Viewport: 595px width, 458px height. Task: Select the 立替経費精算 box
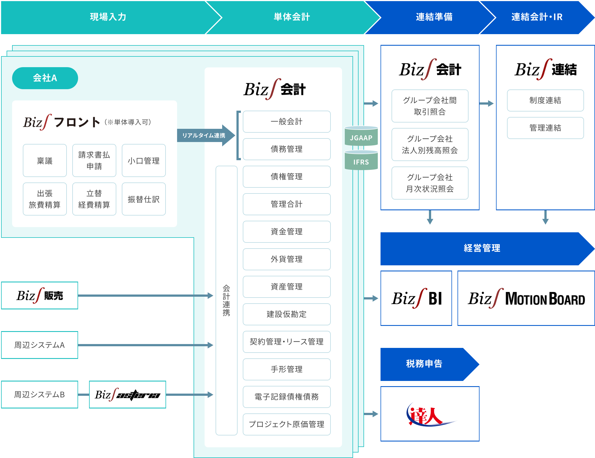94,199
